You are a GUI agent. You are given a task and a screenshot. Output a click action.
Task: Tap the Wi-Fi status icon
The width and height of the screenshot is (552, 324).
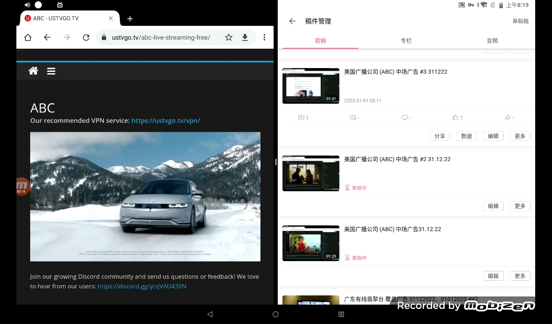point(483,5)
